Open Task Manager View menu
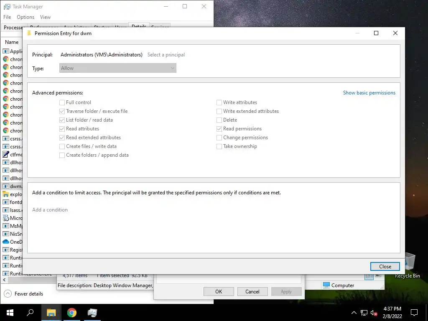Screen dimensions: 428x321 tap(45, 17)
